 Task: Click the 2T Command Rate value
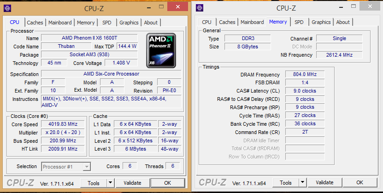click(x=305, y=132)
